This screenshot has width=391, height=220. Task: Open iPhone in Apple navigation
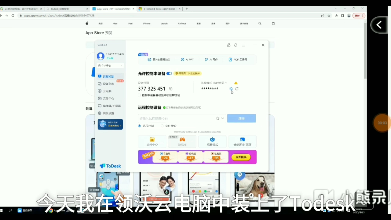click(x=147, y=24)
